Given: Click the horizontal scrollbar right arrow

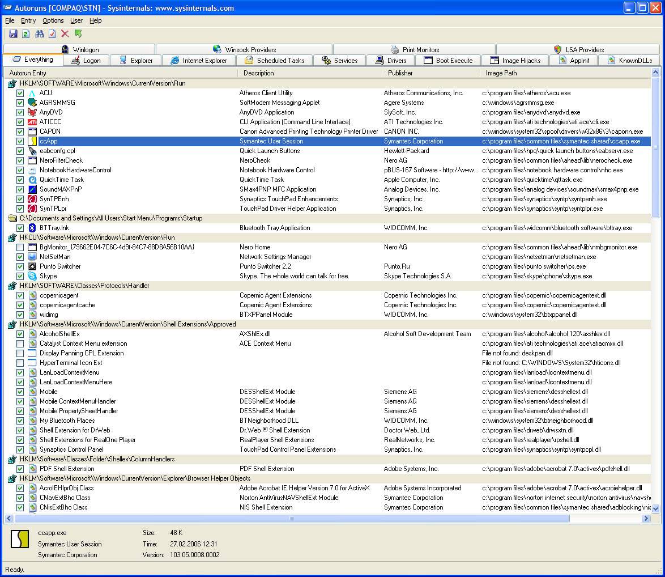Looking at the screenshot, I should click(x=646, y=519).
